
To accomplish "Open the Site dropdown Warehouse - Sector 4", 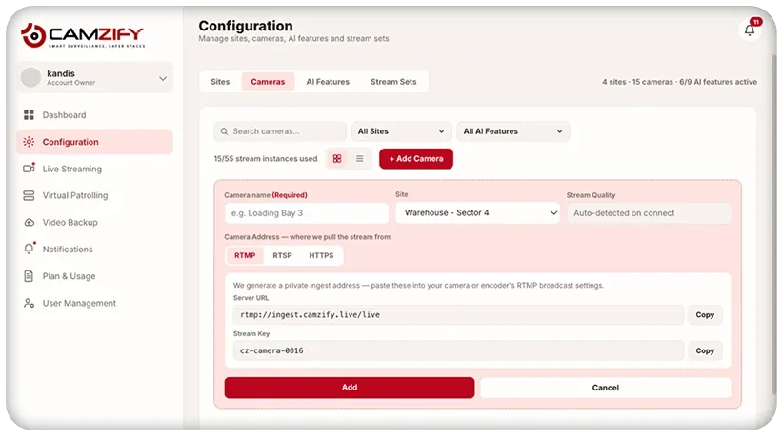I will [x=477, y=213].
